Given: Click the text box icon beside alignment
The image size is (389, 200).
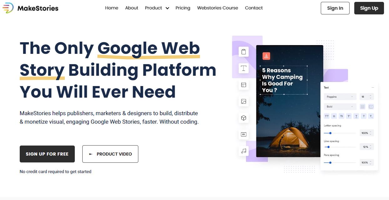Looking at the screenshot, I should coord(371,107).
